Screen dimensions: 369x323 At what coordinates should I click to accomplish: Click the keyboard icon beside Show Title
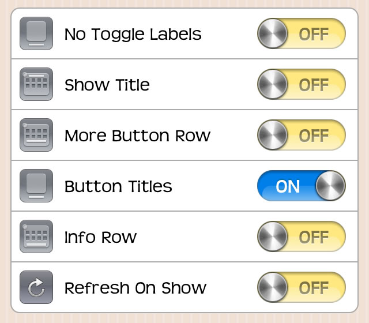pos(36,84)
